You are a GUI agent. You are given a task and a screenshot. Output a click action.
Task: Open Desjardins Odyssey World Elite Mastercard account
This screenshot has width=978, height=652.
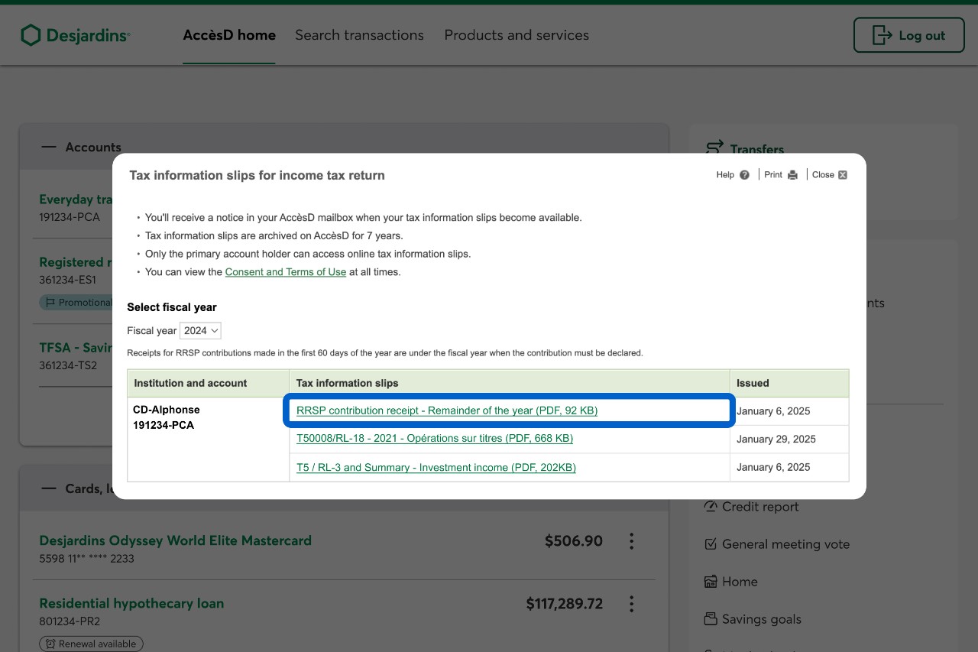[175, 540]
